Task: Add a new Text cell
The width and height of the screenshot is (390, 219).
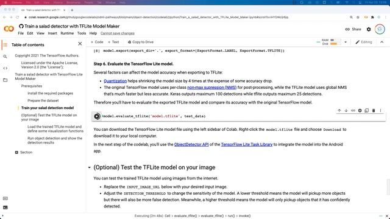Action: coord(113,42)
